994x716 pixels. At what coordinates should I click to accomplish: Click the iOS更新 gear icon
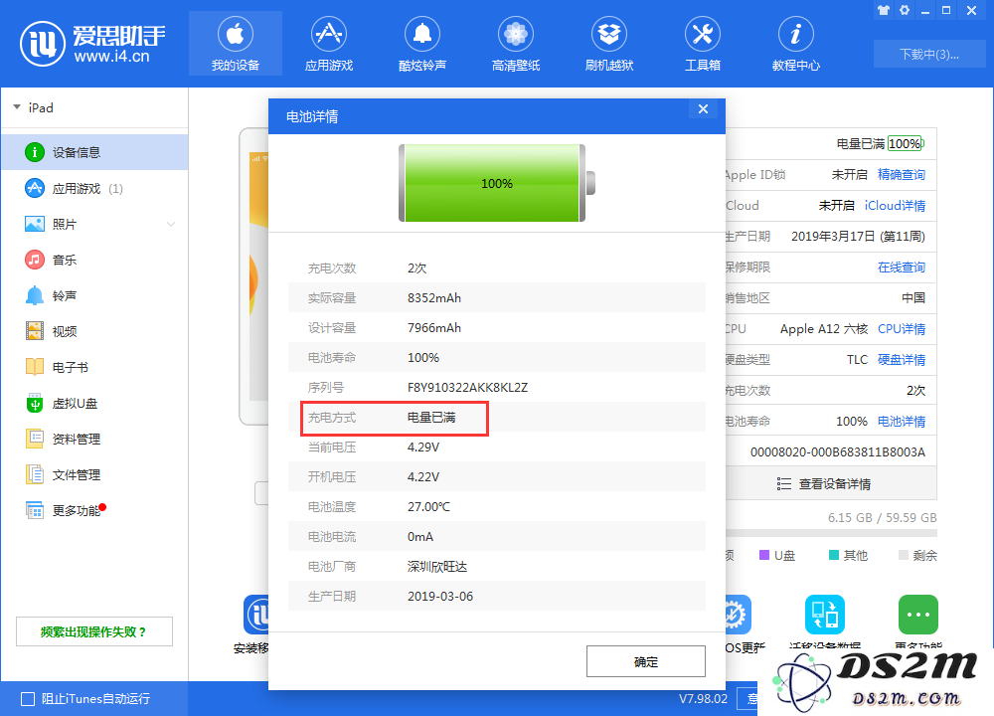click(x=738, y=615)
